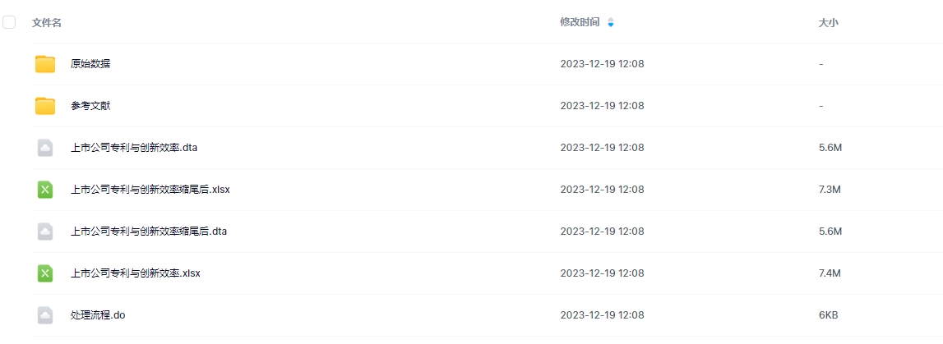Open the 参考文献 folder
The width and height of the screenshot is (943, 344).
(90, 106)
